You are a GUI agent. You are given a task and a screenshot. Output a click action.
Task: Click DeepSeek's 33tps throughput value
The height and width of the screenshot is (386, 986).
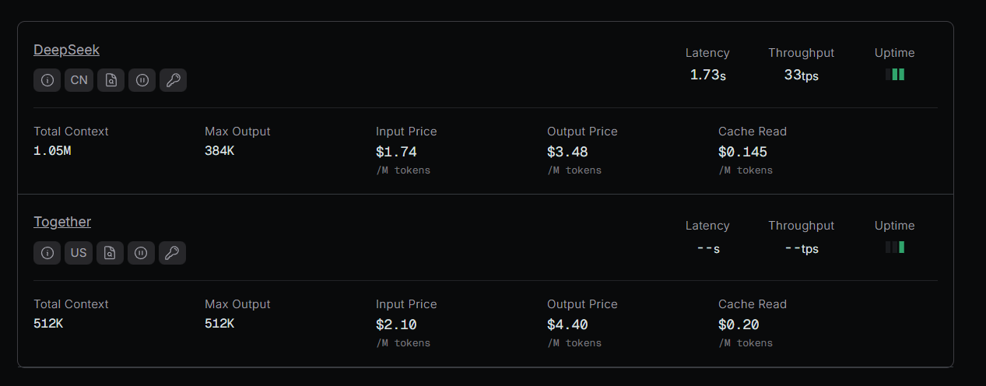point(801,75)
